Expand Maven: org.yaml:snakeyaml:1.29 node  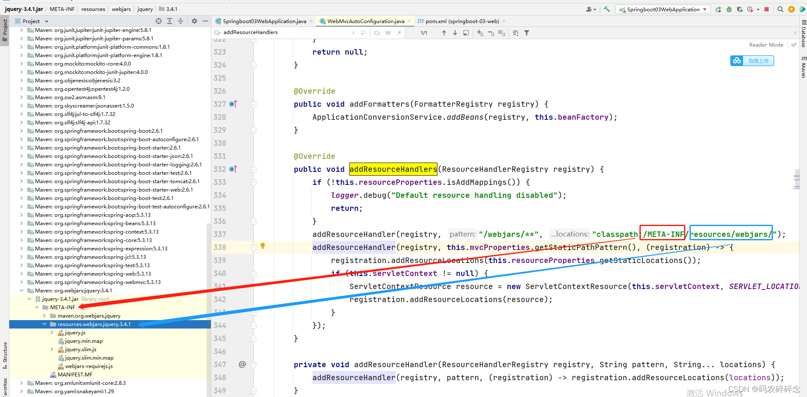(x=21, y=391)
